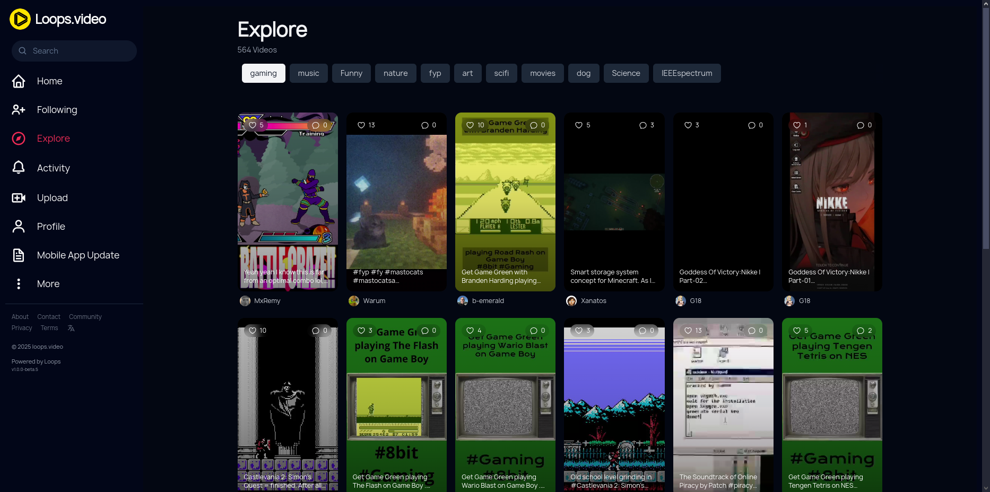Click the search input field
The image size is (990, 492).
point(74,50)
